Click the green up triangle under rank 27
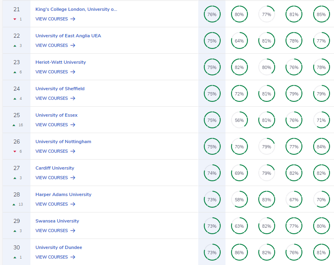The height and width of the screenshot is (265, 334). coord(15,178)
